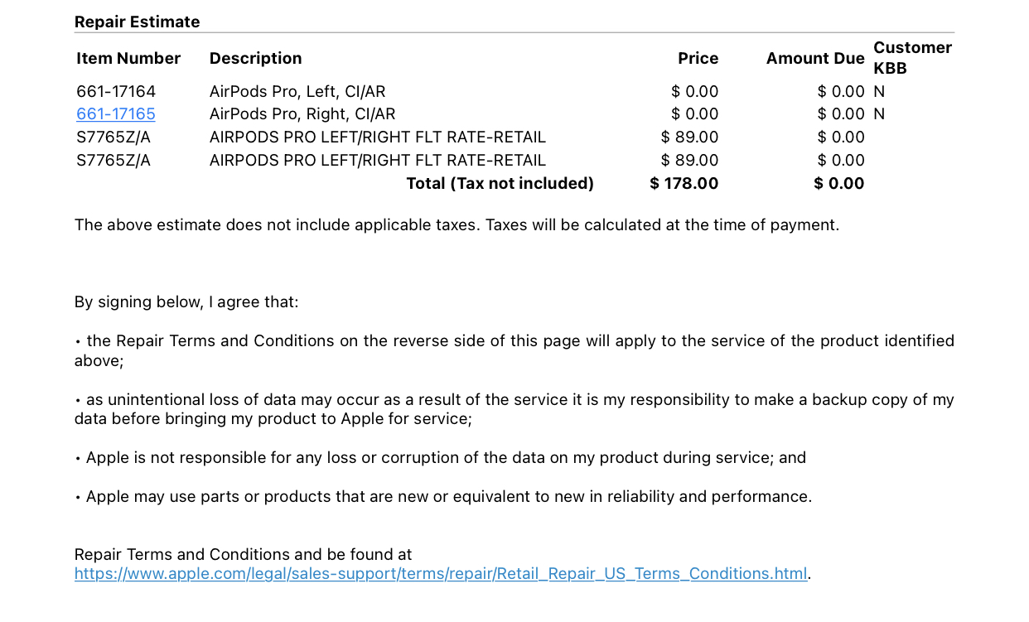Image resolution: width=1029 pixels, height=622 pixels.
Task: Click the Customer KBB column header
Action: (x=913, y=58)
